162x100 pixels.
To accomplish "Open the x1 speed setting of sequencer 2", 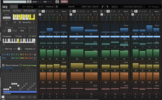I will pyautogui.click(x=88, y=11).
